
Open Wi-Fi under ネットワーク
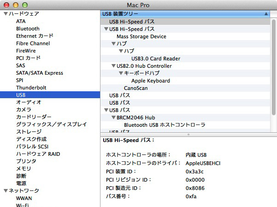(22, 205)
